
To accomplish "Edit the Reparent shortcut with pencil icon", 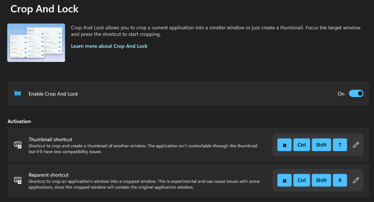I will pos(356,180).
